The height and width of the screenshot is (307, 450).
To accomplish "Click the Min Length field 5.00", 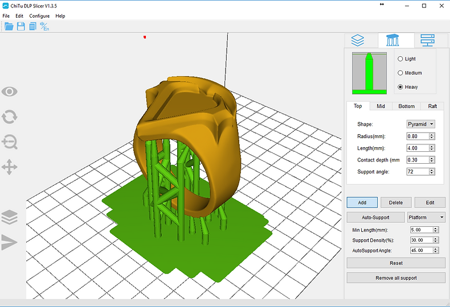I will click(422, 230).
